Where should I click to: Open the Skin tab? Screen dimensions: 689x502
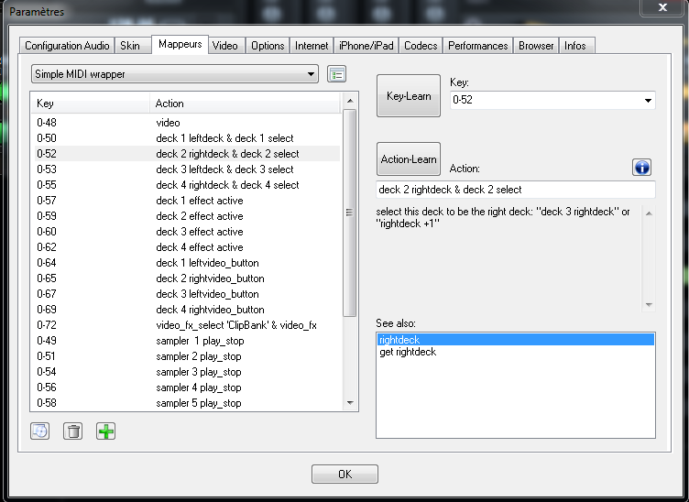coord(130,45)
